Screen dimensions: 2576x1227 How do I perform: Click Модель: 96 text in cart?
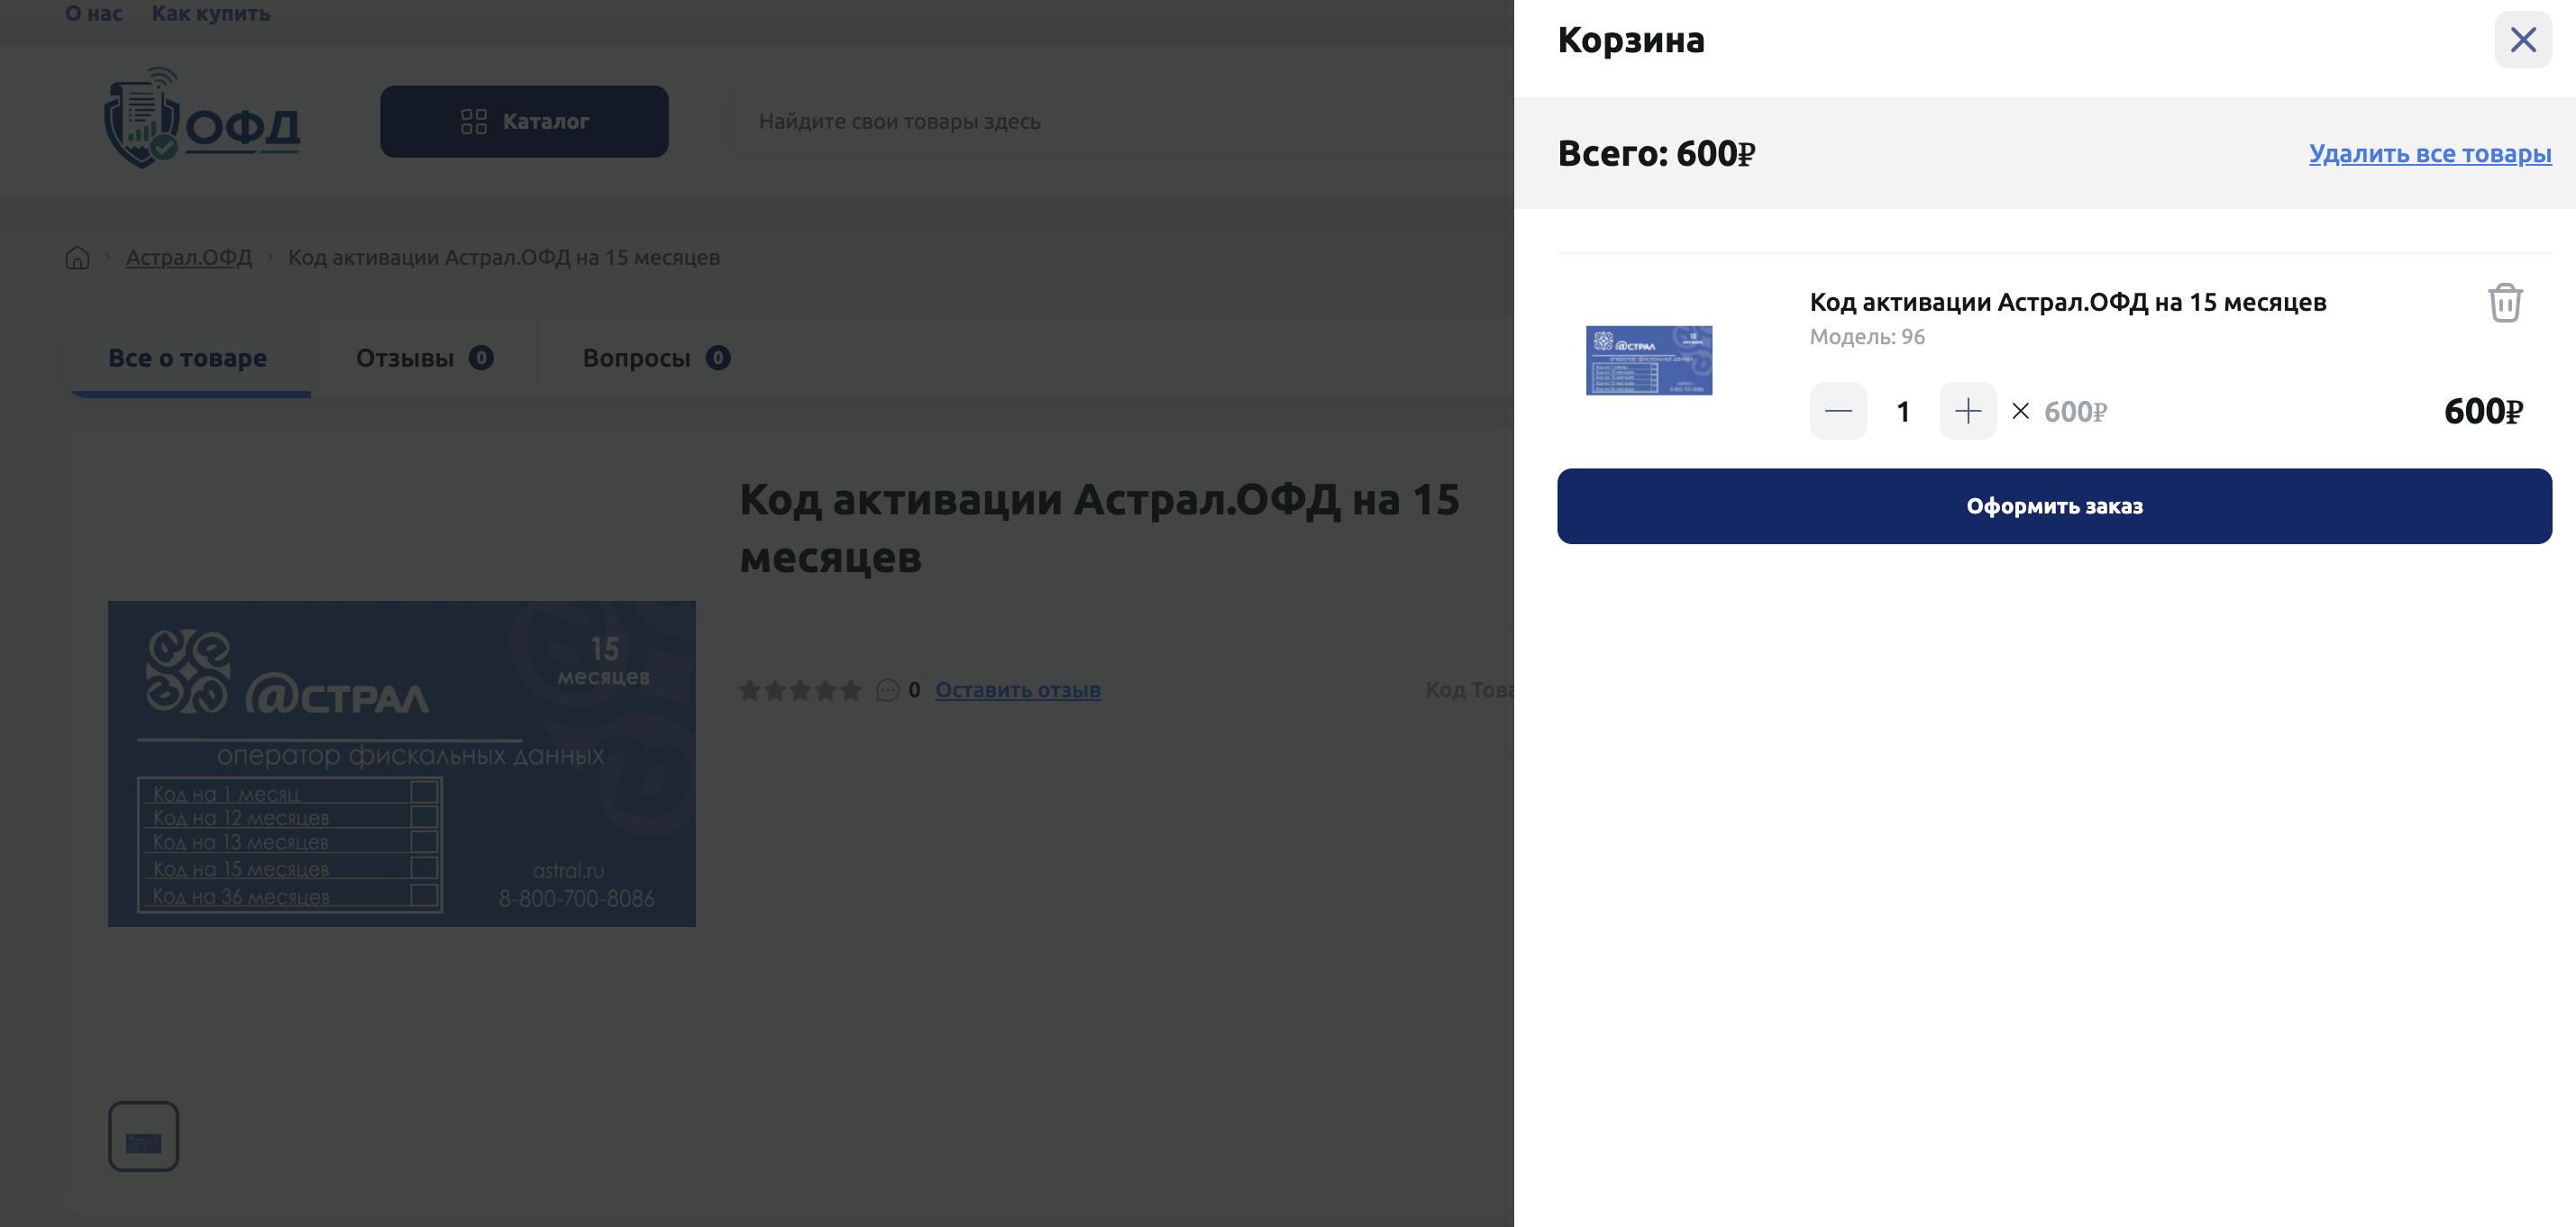tap(1867, 337)
